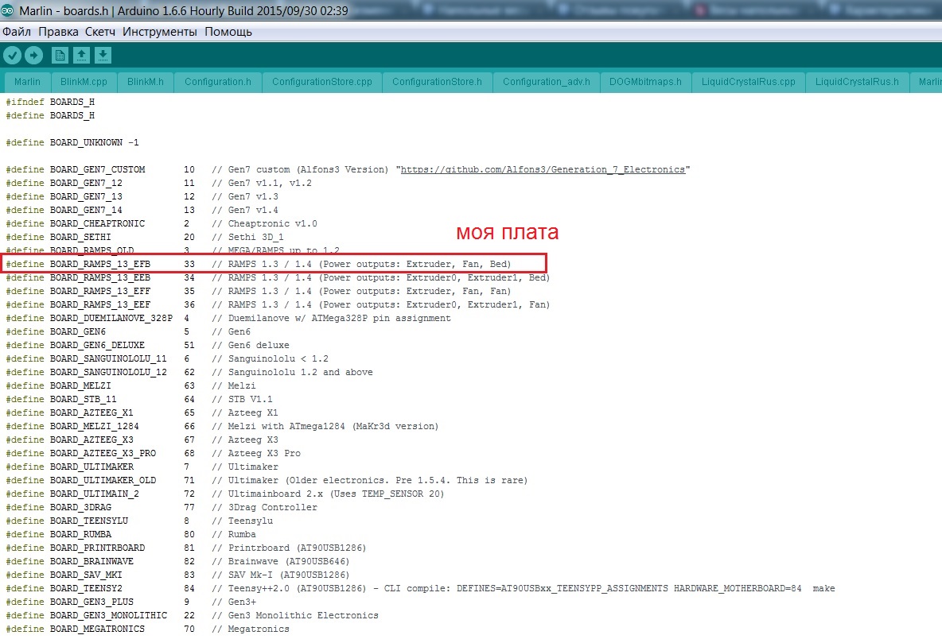This screenshot has width=942, height=639.
Task: Switch to the Configuration.h tab
Action: 218,82
